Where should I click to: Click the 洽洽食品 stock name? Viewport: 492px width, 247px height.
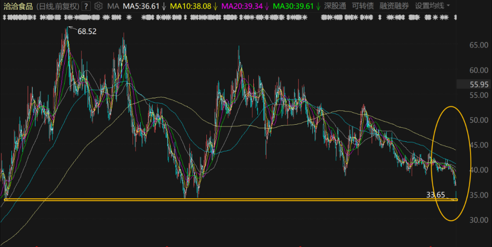coord(17,6)
